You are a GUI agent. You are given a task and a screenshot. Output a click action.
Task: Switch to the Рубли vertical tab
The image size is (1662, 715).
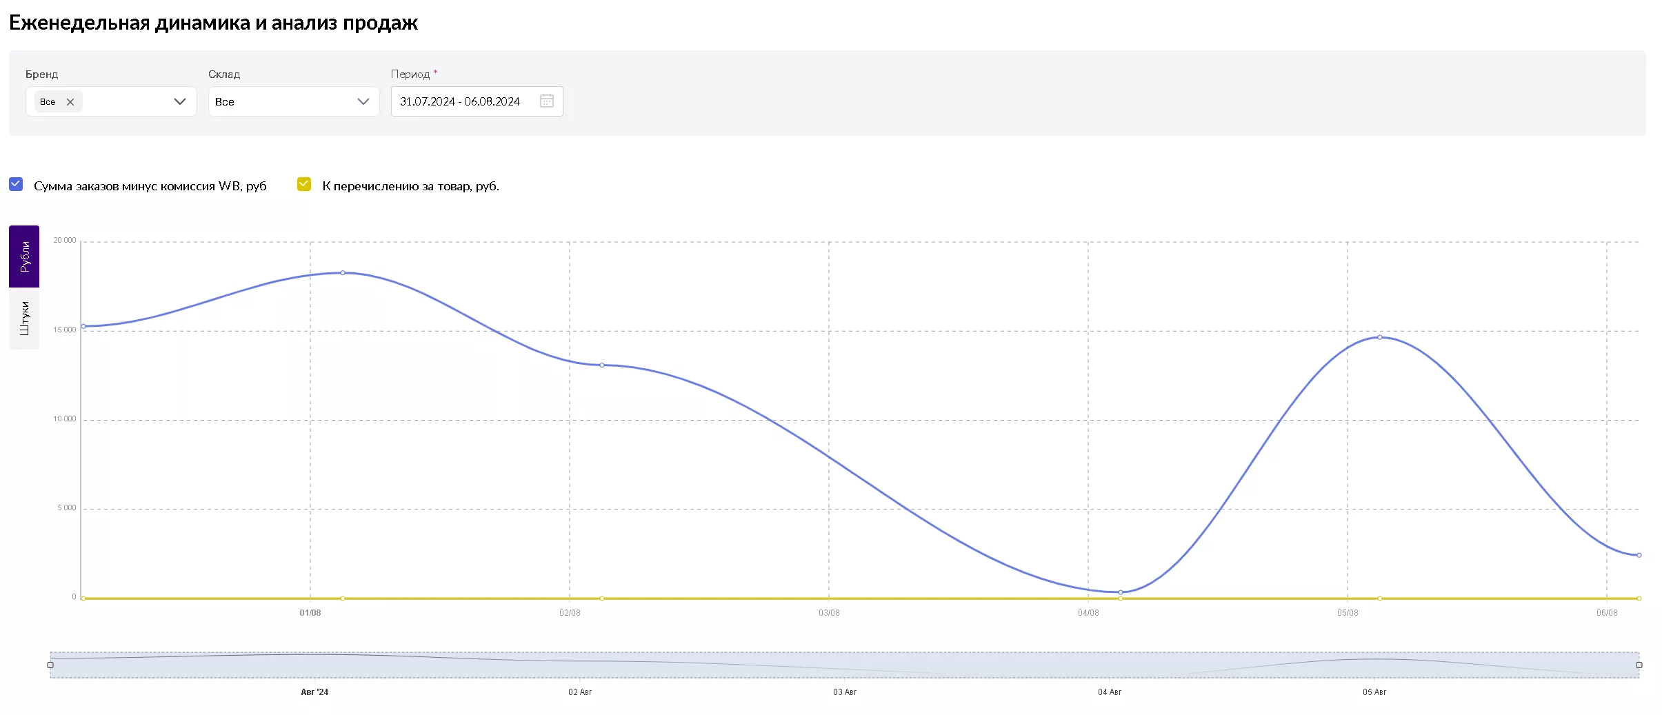24,256
